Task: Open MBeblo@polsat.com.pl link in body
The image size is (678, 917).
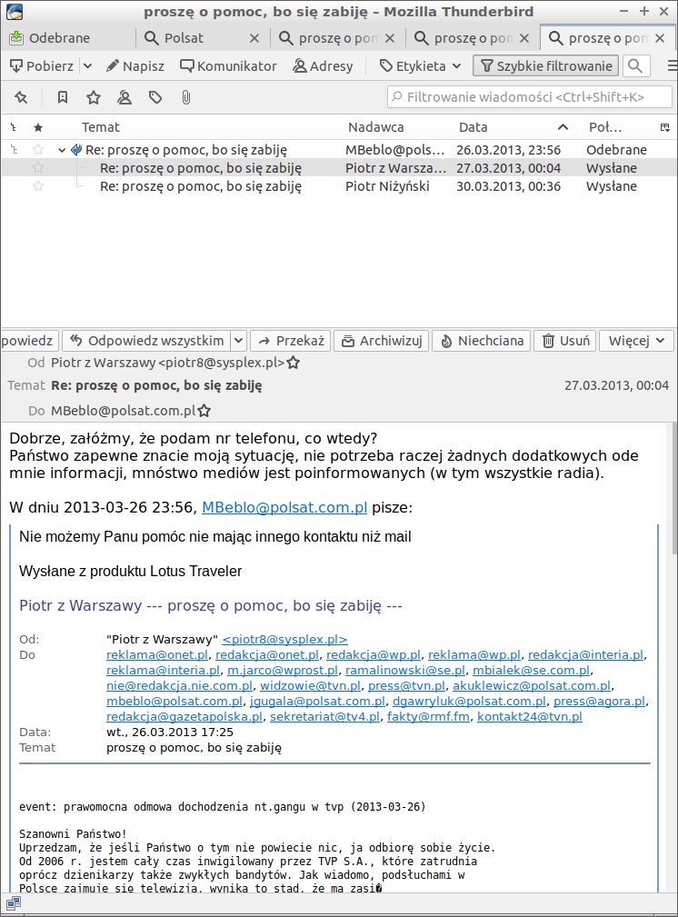Action: pos(284,507)
